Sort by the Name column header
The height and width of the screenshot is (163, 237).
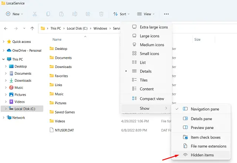coord(57,40)
